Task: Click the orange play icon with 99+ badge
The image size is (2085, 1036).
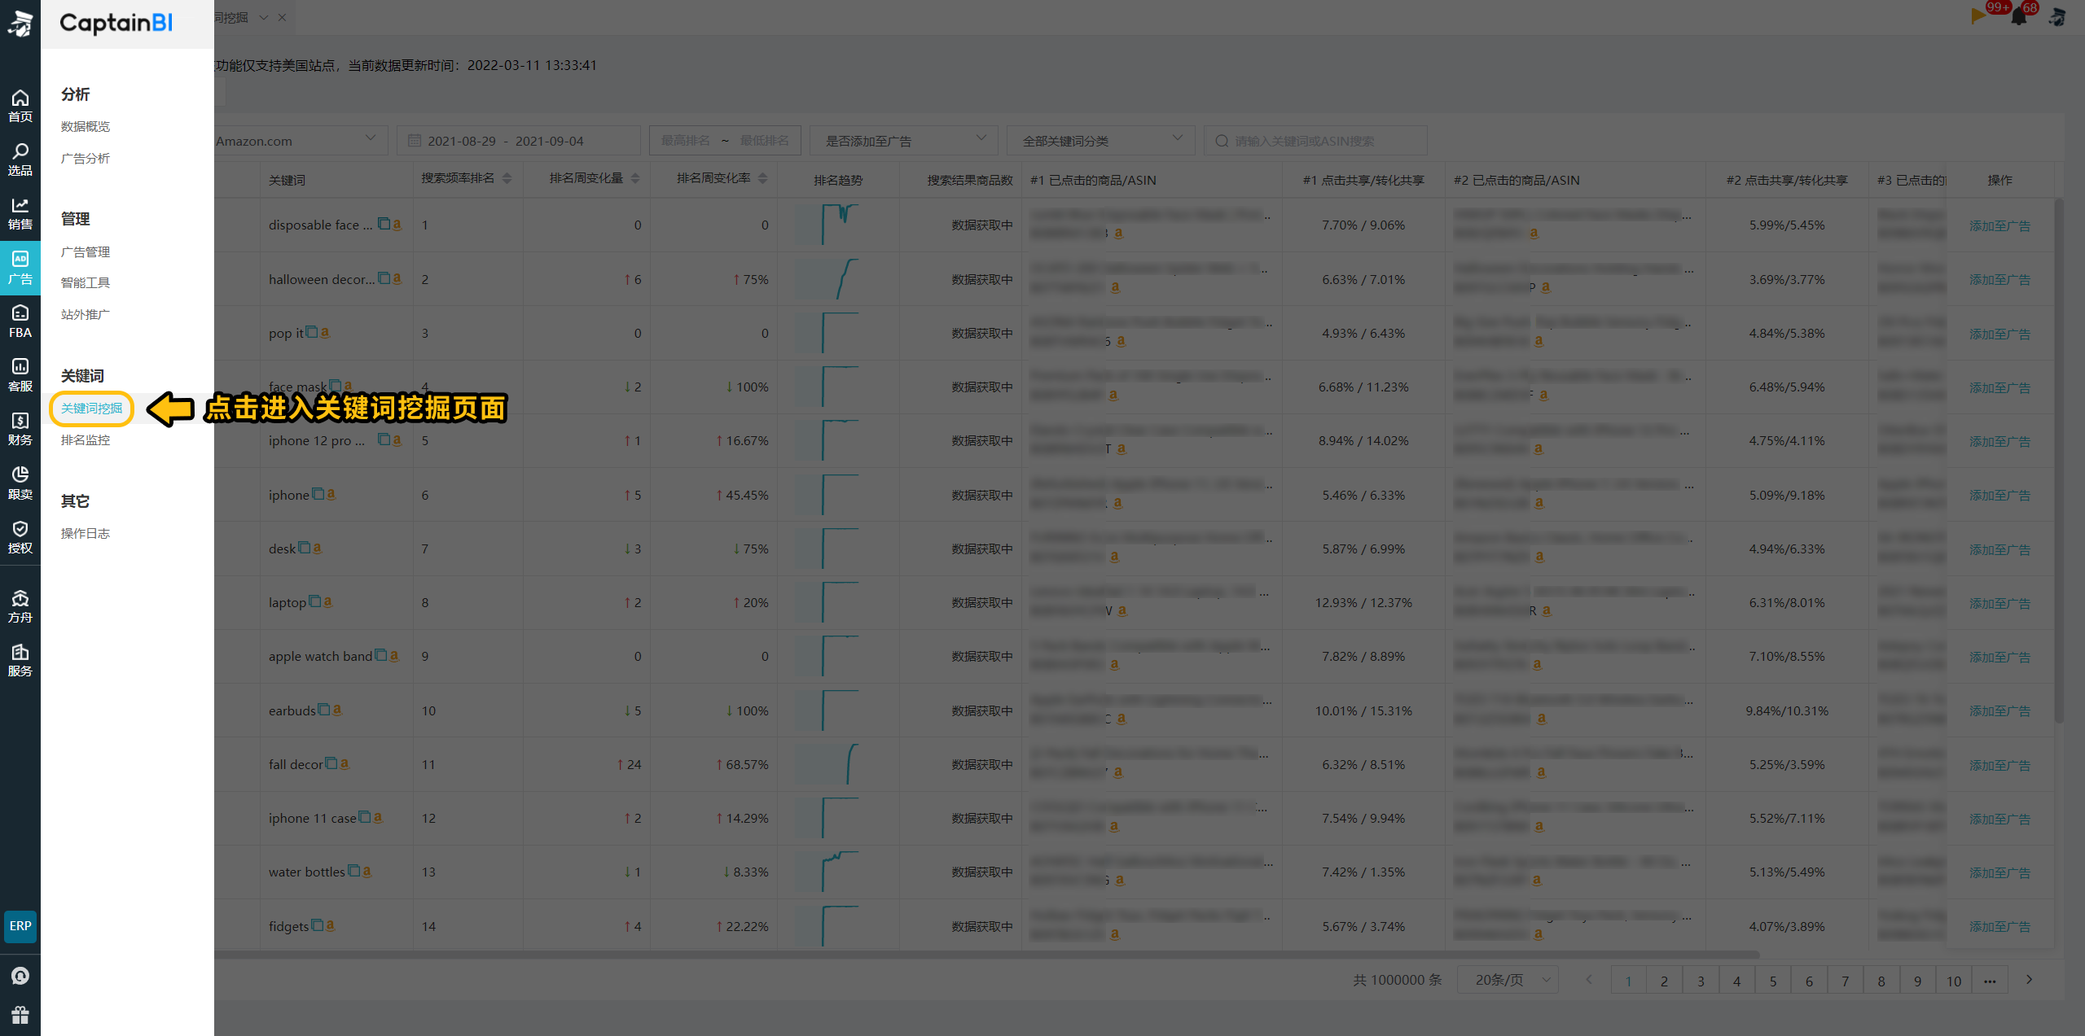Action: [x=1978, y=15]
